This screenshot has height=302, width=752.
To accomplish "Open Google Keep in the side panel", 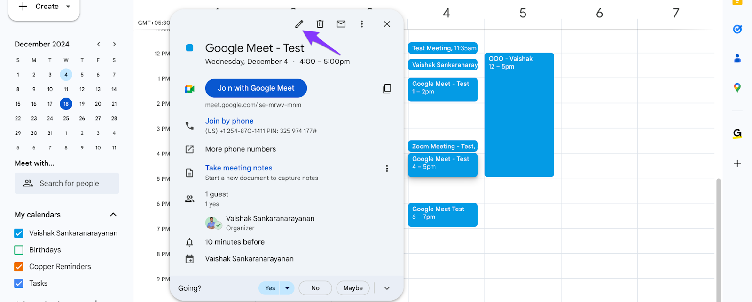I will pos(737,2).
